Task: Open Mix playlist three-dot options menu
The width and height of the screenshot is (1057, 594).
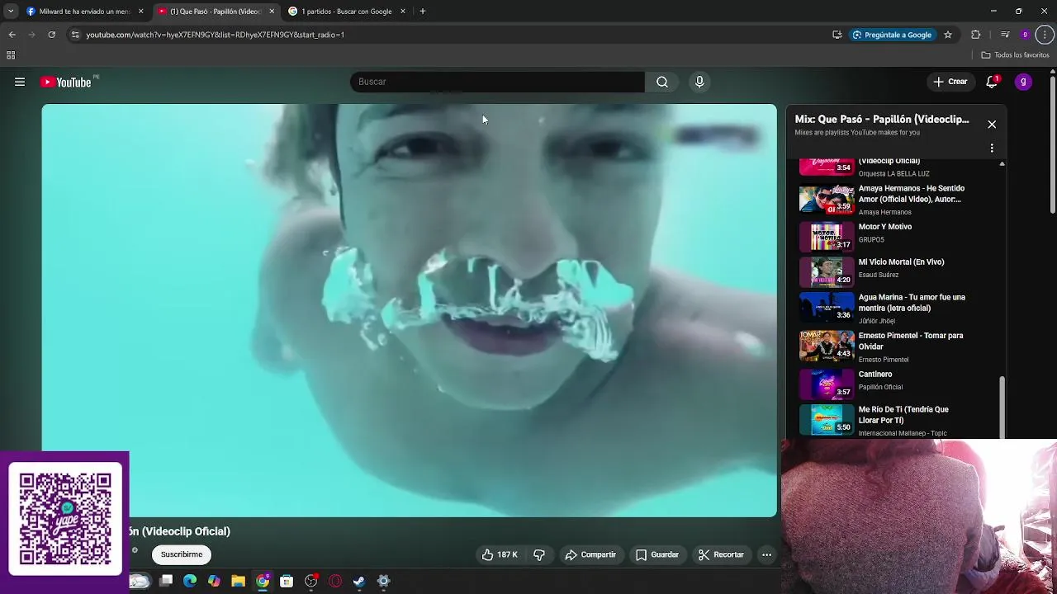Action: pos(992,148)
